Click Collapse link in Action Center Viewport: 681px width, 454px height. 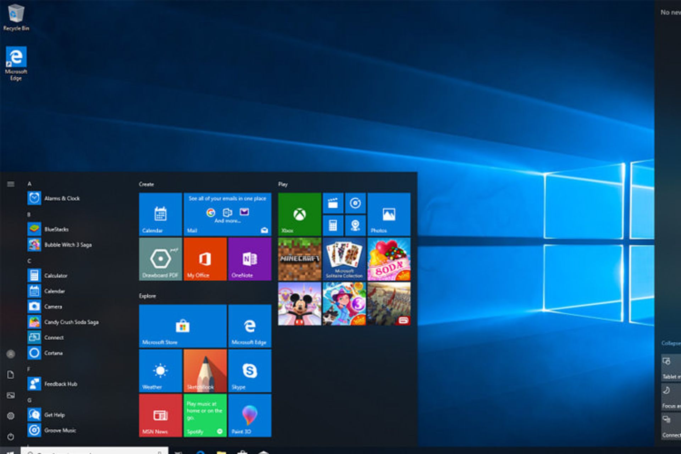(671, 343)
